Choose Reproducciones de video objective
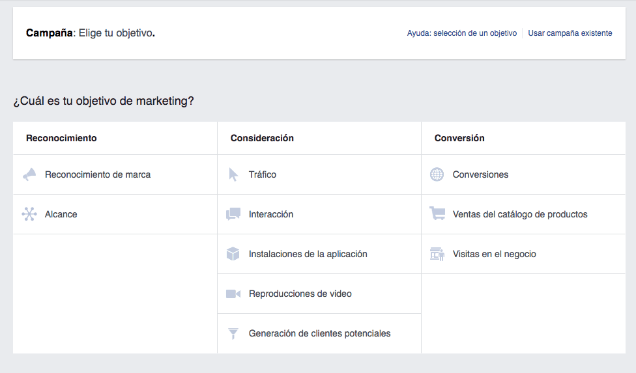This screenshot has height=373, width=636. pyautogui.click(x=319, y=294)
